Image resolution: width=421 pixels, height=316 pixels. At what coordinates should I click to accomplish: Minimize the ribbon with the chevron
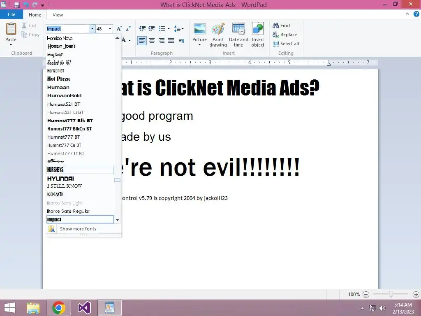(x=407, y=14)
